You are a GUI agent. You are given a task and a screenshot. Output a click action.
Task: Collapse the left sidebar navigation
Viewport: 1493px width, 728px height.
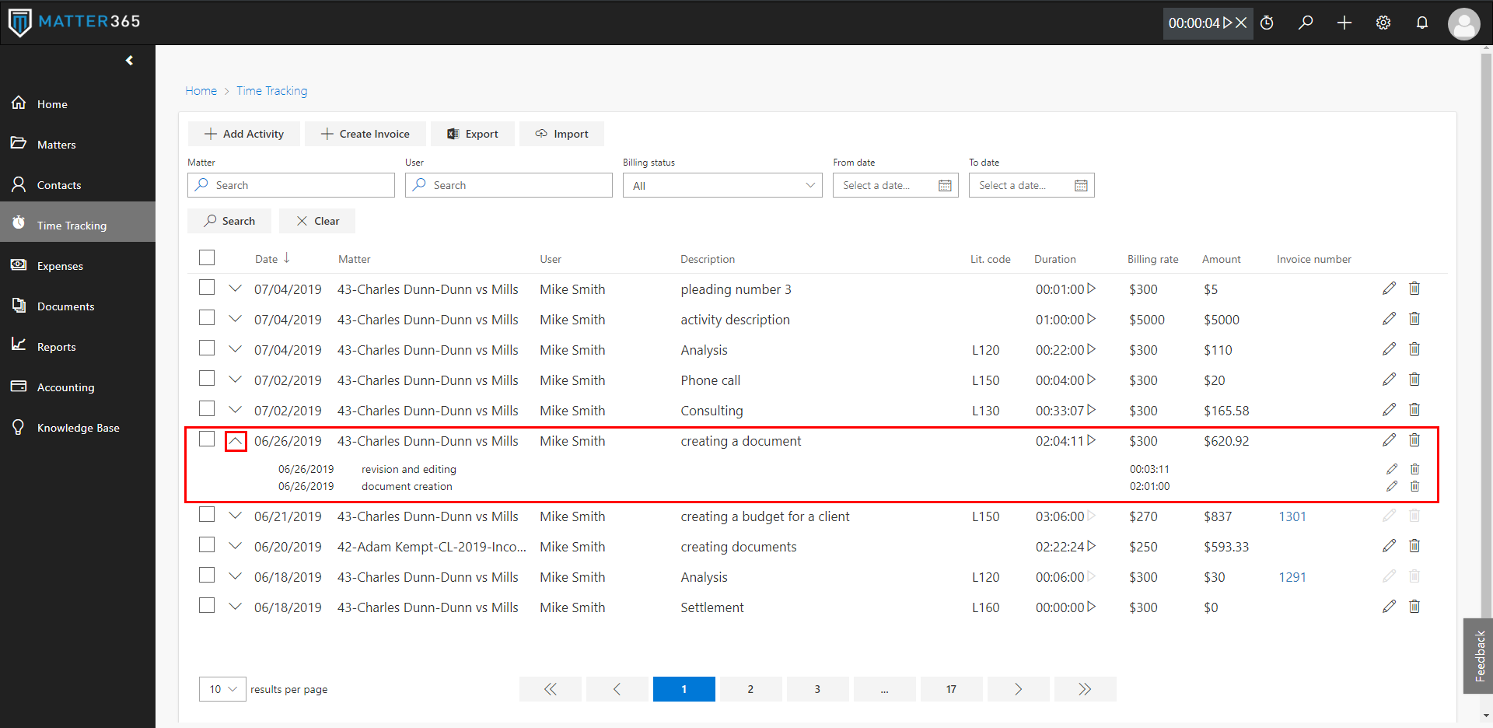click(129, 61)
